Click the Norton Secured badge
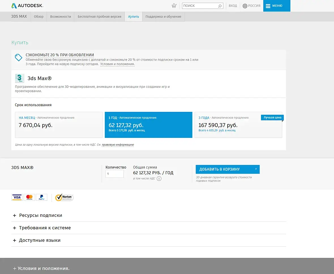This screenshot has width=334, height=274. [x=64, y=197]
